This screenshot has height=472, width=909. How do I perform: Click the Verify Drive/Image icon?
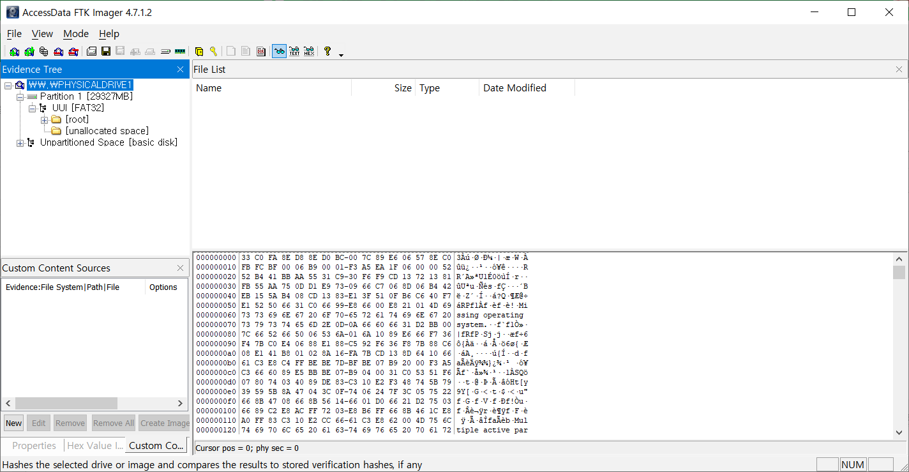(x=165, y=52)
